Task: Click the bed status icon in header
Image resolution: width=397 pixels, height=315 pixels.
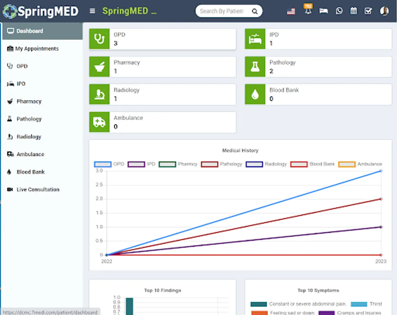Action: tap(324, 11)
